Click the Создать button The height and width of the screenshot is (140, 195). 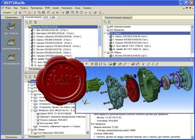click(x=7, y=13)
